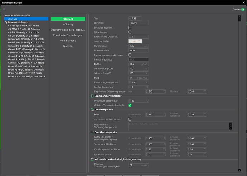Switch to the Kühlung tab
The image size is (247, 176).
point(68,24)
